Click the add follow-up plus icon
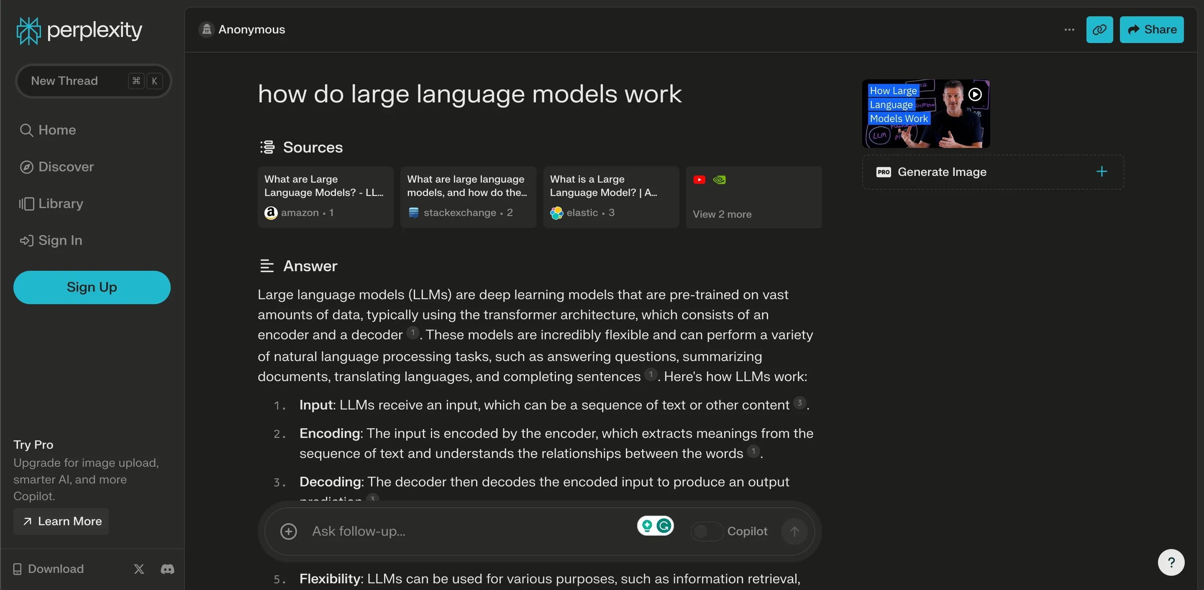Image resolution: width=1204 pixels, height=590 pixels. pos(289,531)
